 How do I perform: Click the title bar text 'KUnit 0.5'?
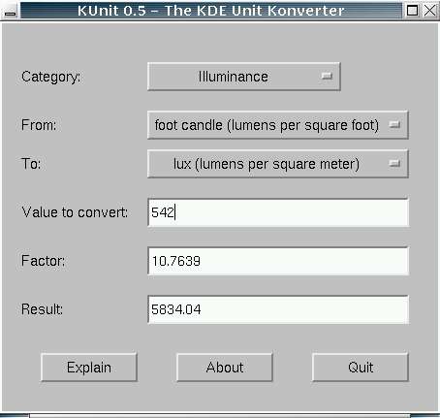111,11
